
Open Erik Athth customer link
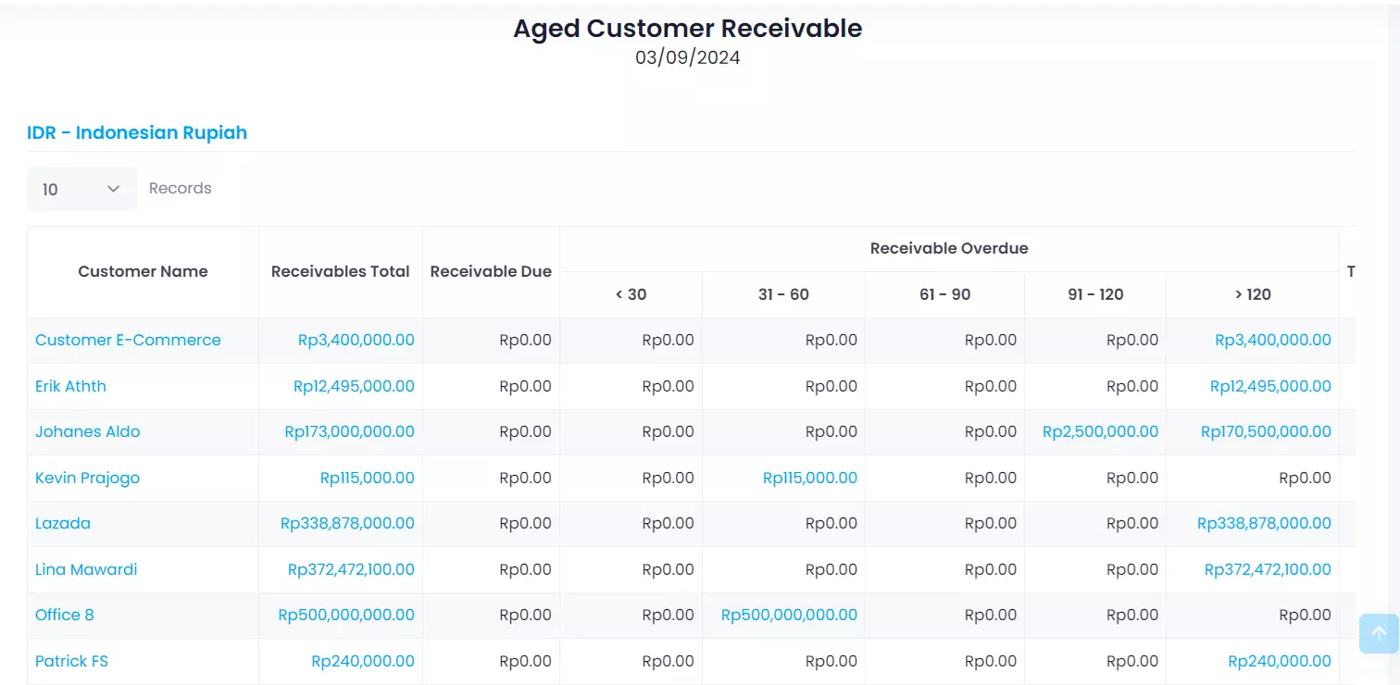[x=70, y=386]
